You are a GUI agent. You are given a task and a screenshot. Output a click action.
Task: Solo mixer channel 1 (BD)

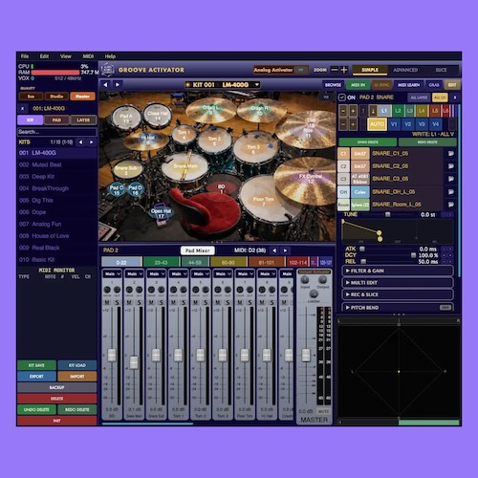tap(117, 302)
